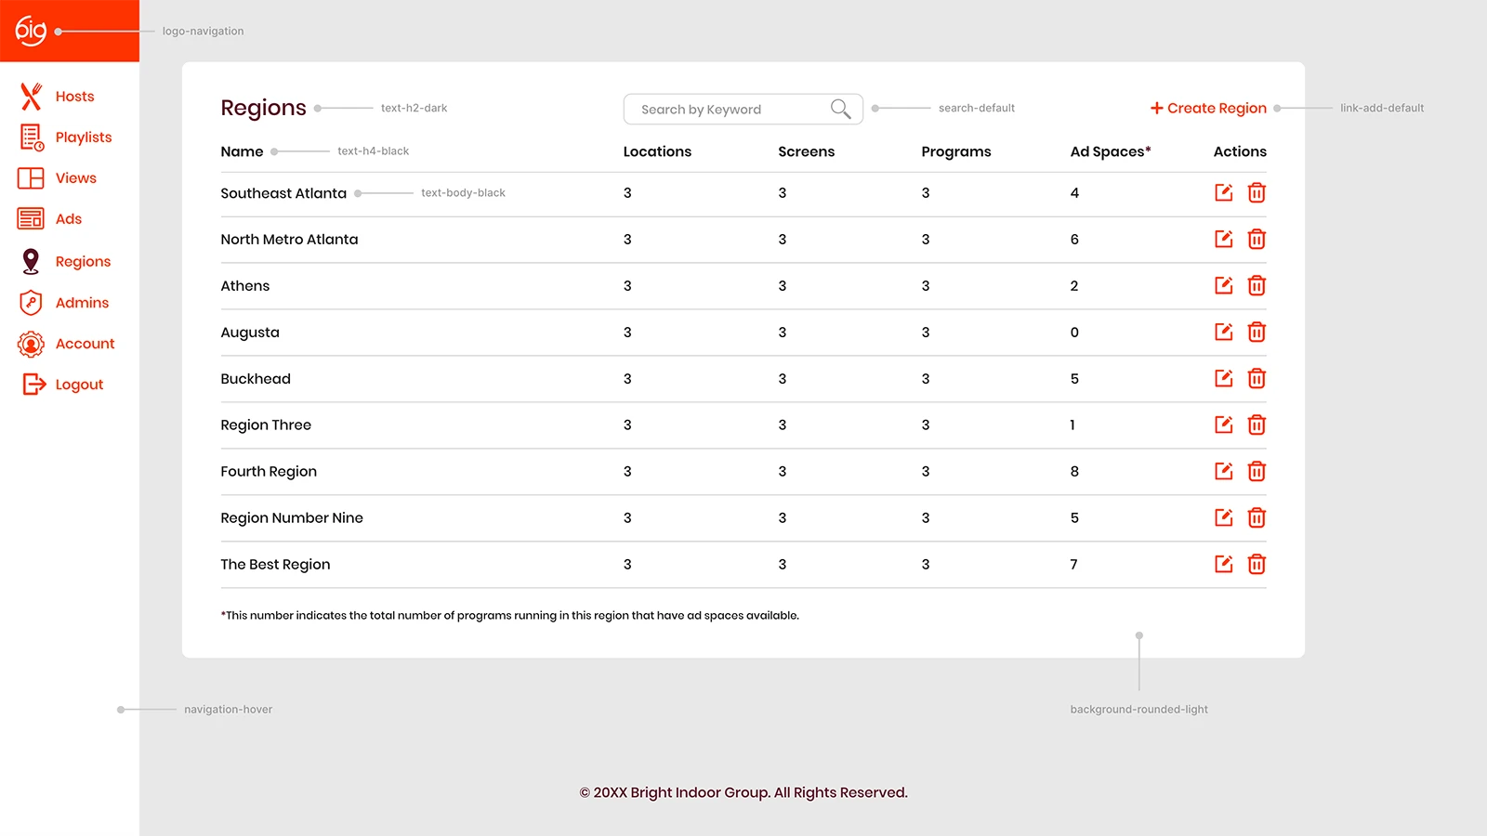1487x836 pixels.
Task: Delete the Buckhead region row
Action: (1257, 378)
